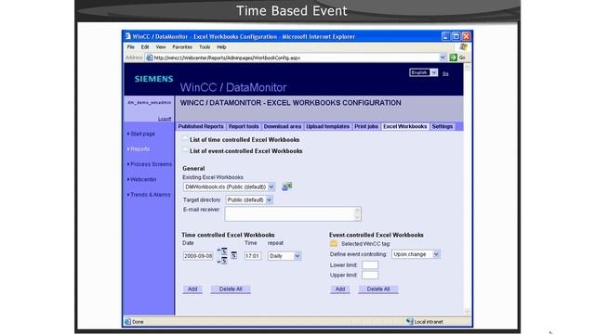The width and height of the screenshot is (595, 334).
Task: Open Reports in the sidebar
Action: (x=140, y=148)
